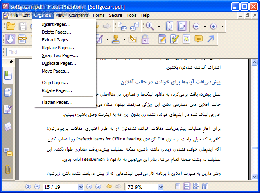Image resolution: width=260 pixels, height=193 pixels.
Task: Choose Flatten Pages menu entry
Action: point(64,102)
